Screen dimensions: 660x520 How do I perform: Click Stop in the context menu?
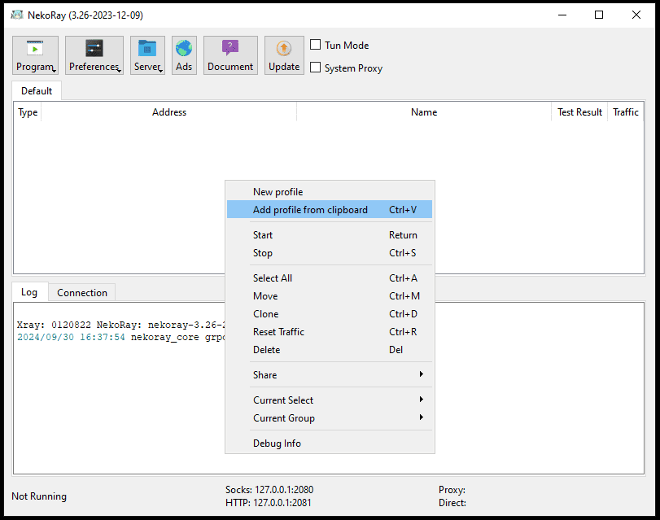point(330,252)
